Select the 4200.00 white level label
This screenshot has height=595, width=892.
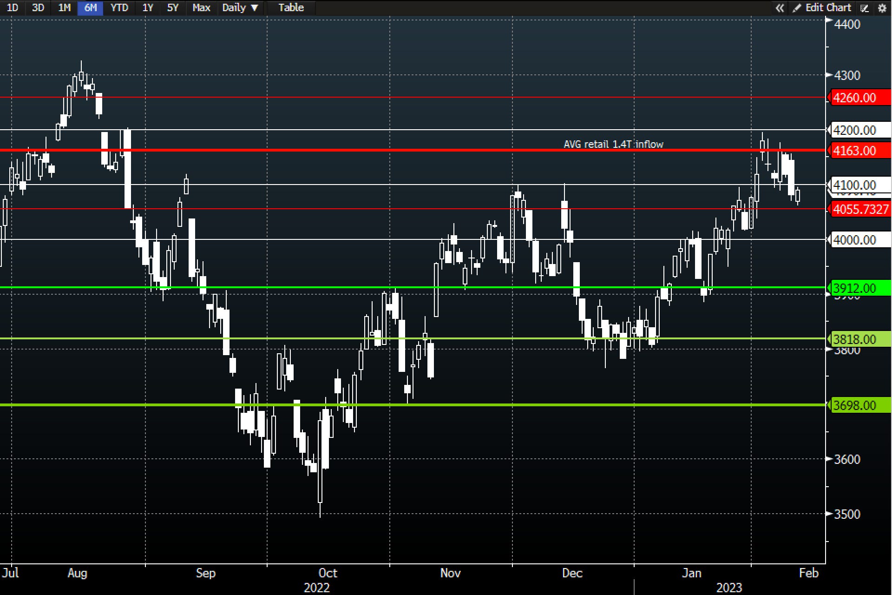860,130
